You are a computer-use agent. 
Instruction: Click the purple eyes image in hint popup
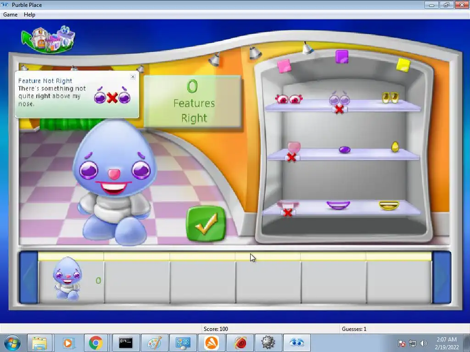[112, 95]
